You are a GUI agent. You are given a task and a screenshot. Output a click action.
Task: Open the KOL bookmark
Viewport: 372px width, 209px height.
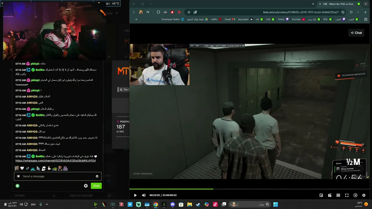(x=328, y=19)
